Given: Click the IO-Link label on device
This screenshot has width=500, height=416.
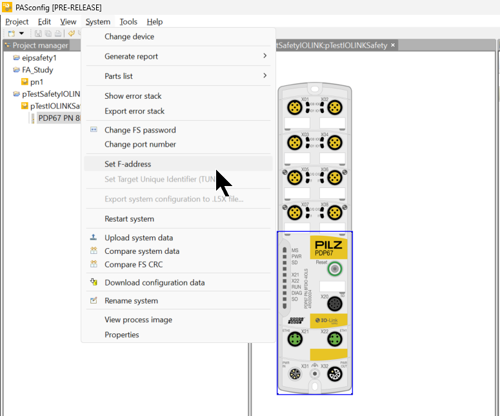Looking at the screenshot, I should [328, 320].
